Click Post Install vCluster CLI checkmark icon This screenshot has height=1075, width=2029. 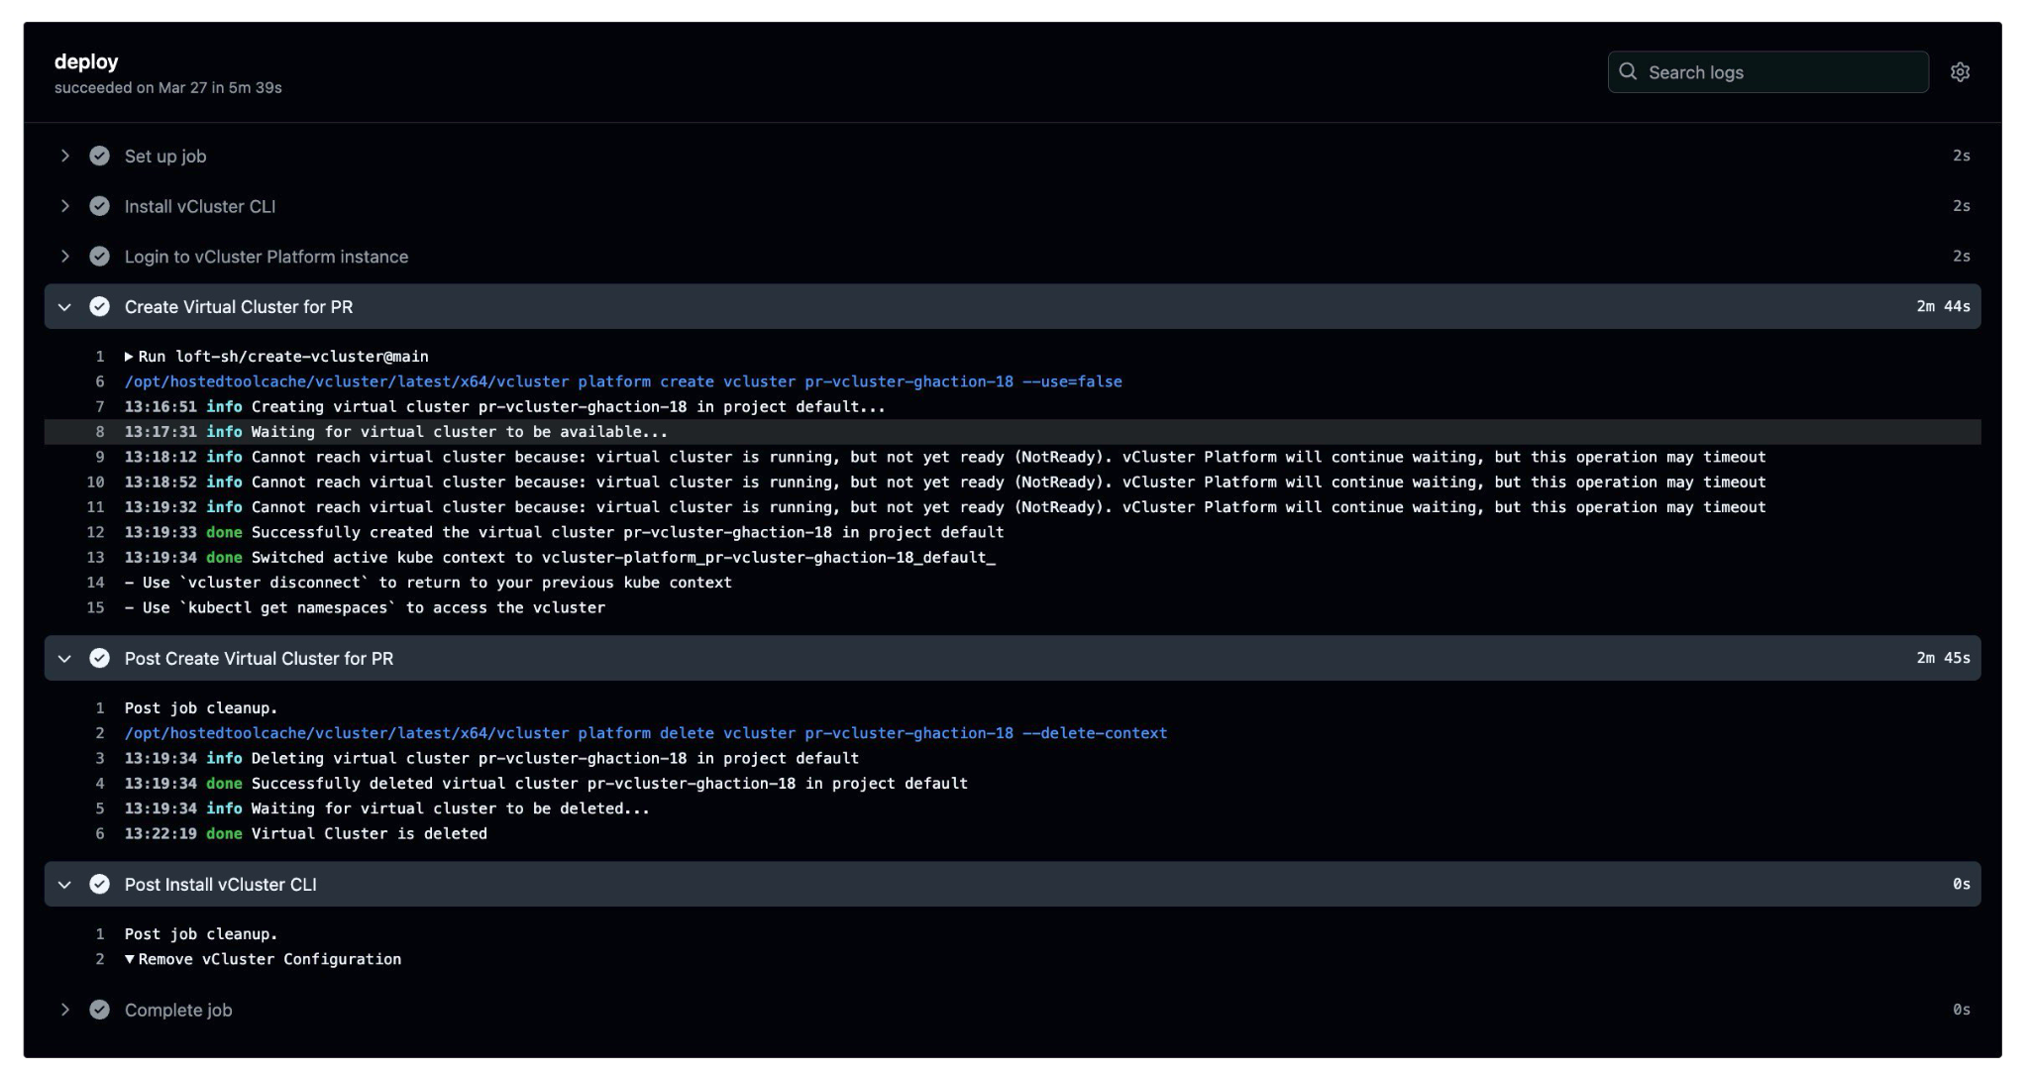click(99, 885)
